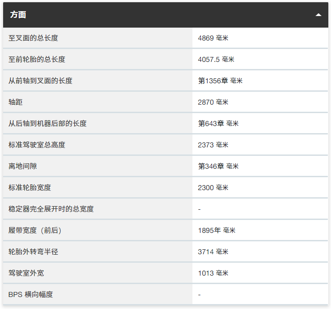This screenshot has height=309, width=331.
Task: Click the 1895年 毫米 value
Action: (x=217, y=231)
